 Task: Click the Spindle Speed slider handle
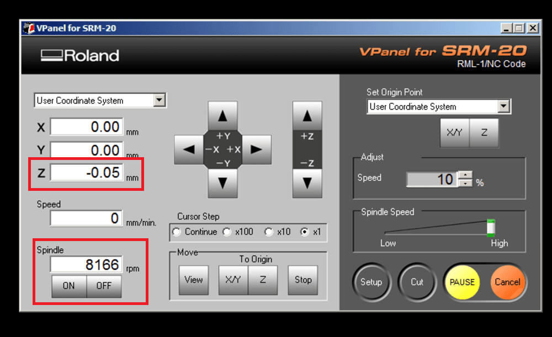(x=491, y=228)
